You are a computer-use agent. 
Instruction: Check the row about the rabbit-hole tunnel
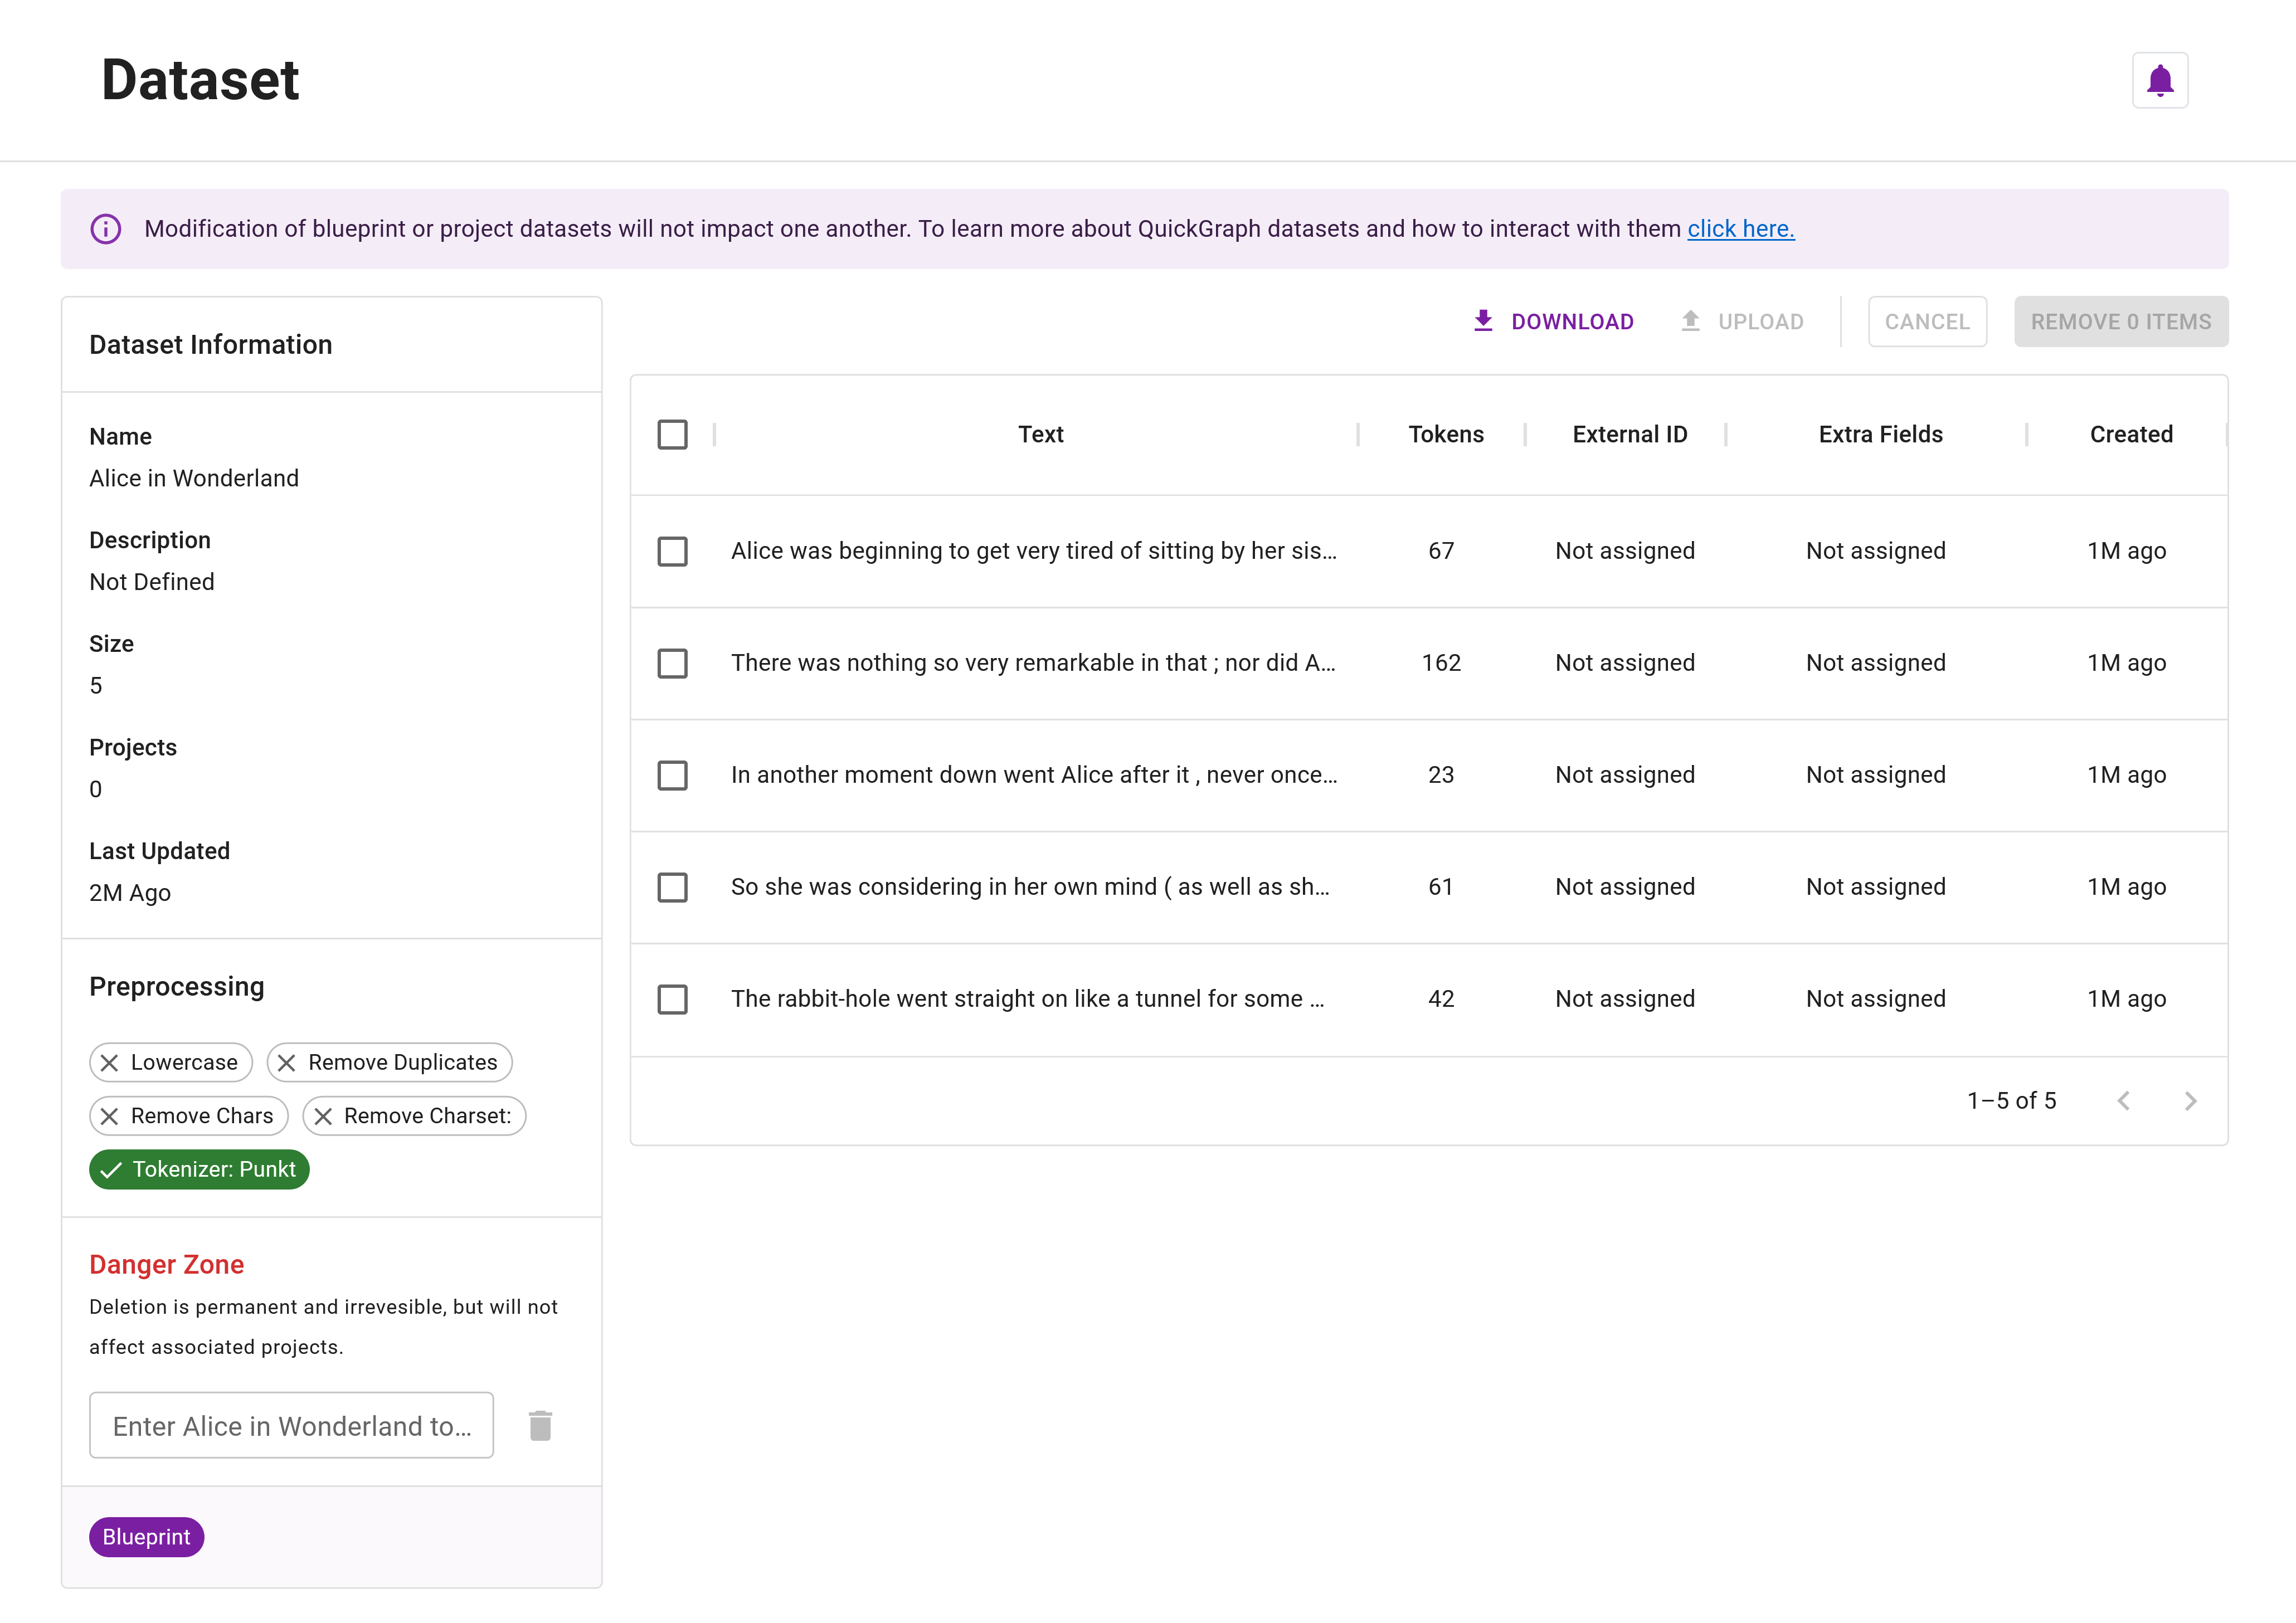(x=672, y=999)
